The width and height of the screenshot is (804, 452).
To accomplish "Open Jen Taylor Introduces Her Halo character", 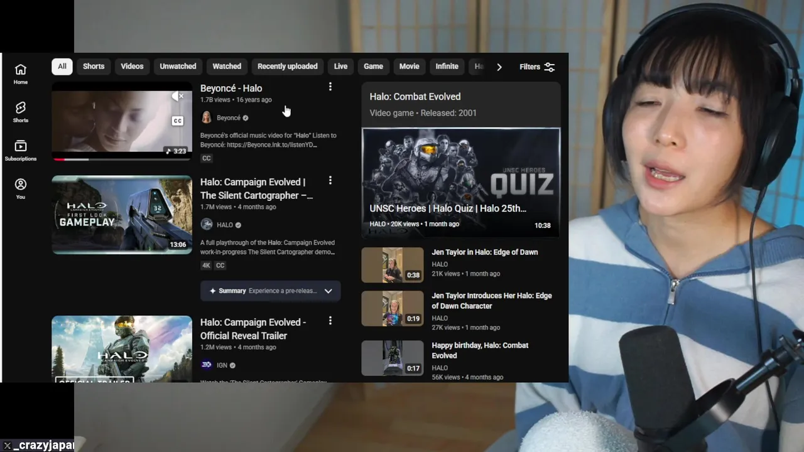I will pyautogui.click(x=492, y=301).
